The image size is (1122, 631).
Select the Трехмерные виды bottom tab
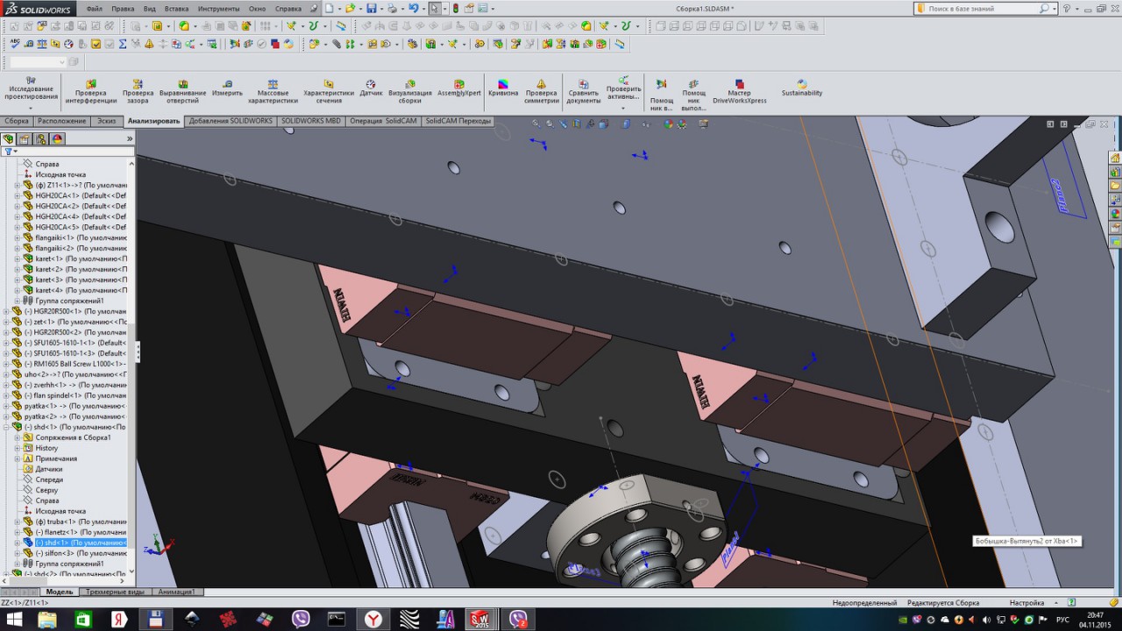tap(114, 592)
